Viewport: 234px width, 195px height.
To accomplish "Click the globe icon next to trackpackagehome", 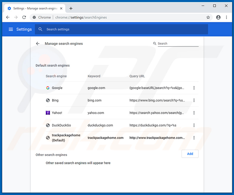I will [x=48, y=138].
